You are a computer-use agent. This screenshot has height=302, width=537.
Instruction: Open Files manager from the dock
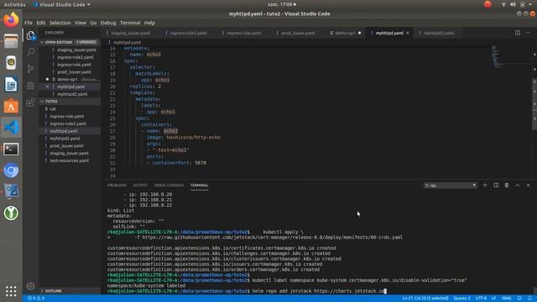[x=11, y=41]
